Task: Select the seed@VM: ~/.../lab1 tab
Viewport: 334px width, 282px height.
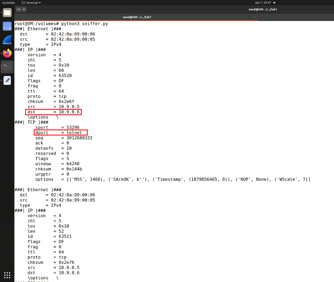Action: tap(137, 17)
